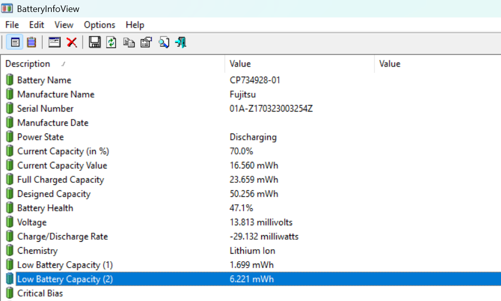The width and height of the screenshot is (501, 301).
Task: Click the first Value column header
Action: [x=300, y=64]
